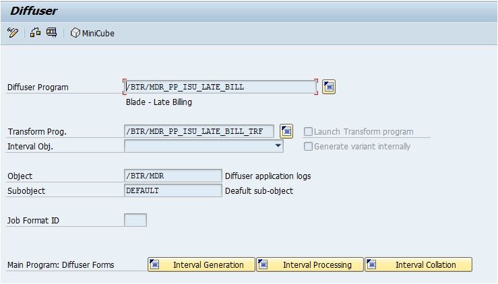Click the object hierarchy toolbar icon
The width and height of the screenshot is (498, 284).
click(35, 32)
